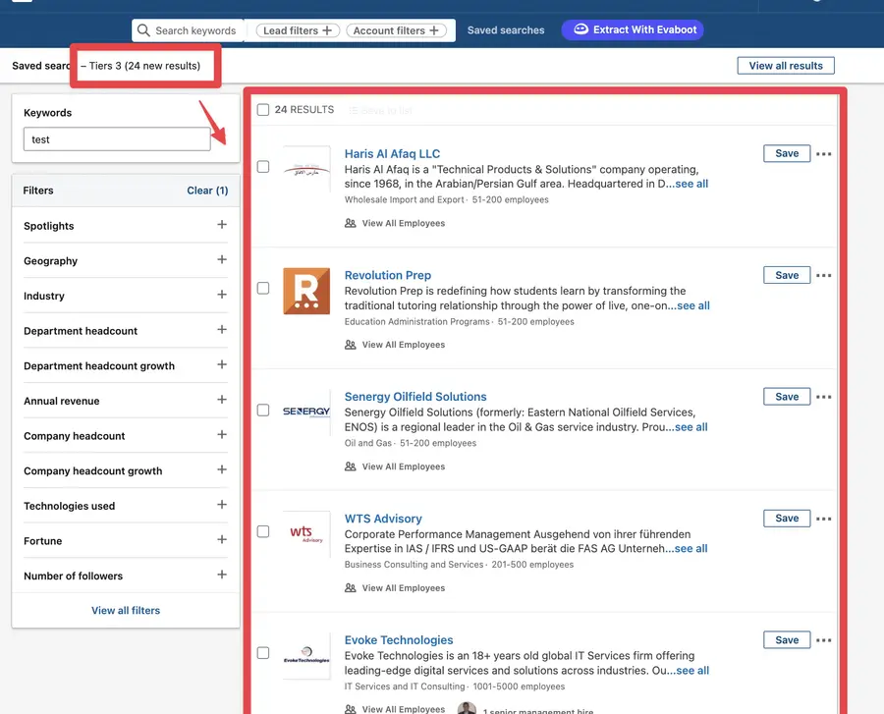This screenshot has height=714, width=884.
Task: Check the select-all checkbox next to 24 RESULTS
Action: pos(263,109)
